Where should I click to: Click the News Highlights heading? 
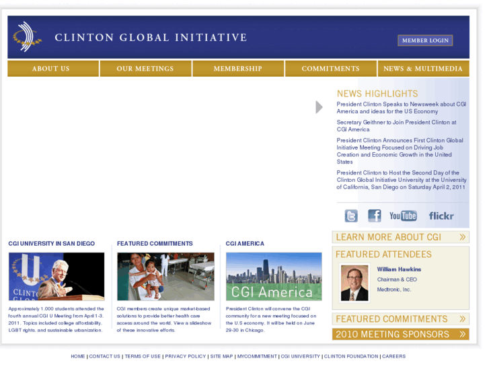377,94
